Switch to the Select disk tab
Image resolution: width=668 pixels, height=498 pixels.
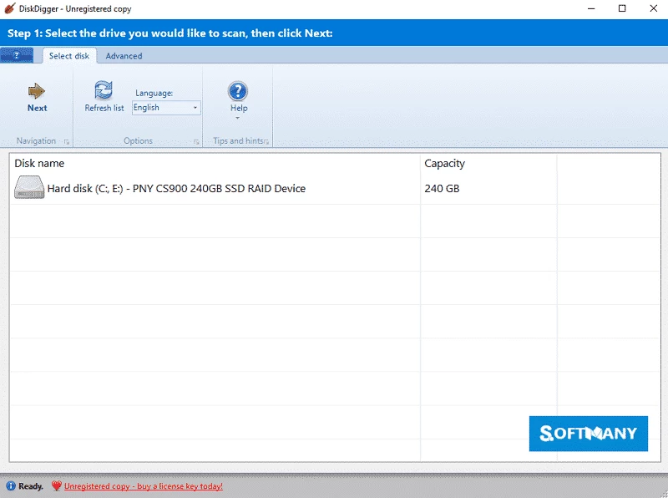coord(69,56)
